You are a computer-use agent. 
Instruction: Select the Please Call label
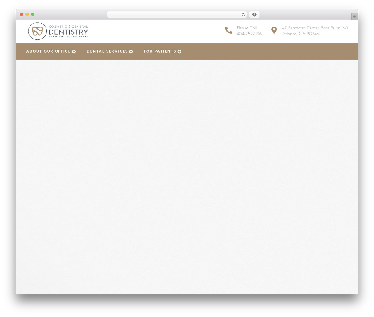247,28
